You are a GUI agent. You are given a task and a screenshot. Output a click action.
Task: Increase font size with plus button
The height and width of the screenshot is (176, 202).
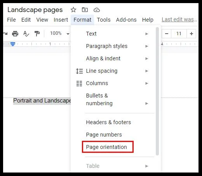192,34
